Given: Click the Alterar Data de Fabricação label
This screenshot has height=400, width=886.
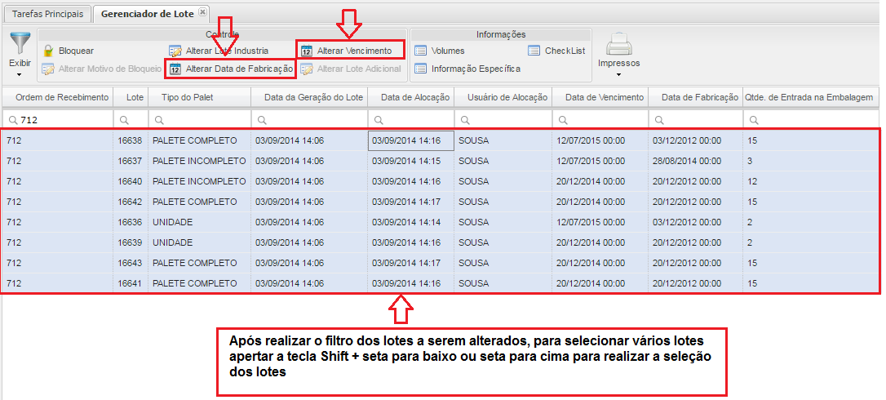Looking at the screenshot, I should click(x=240, y=69).
